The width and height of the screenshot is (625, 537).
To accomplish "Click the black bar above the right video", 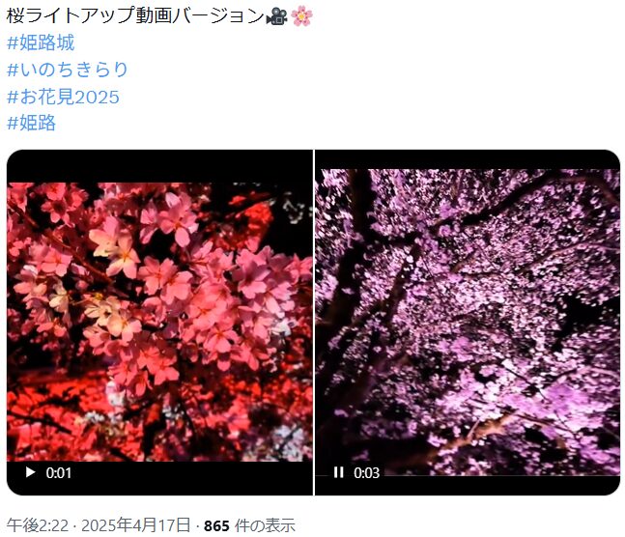I will [x=468, y=159].
